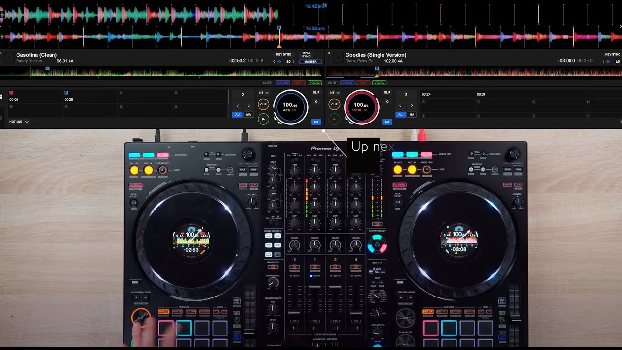Click the Goodies deck red tempo platter showing 102.26
Image resolution: width=622 pixels, height=350 pixels.
point(362,107)
